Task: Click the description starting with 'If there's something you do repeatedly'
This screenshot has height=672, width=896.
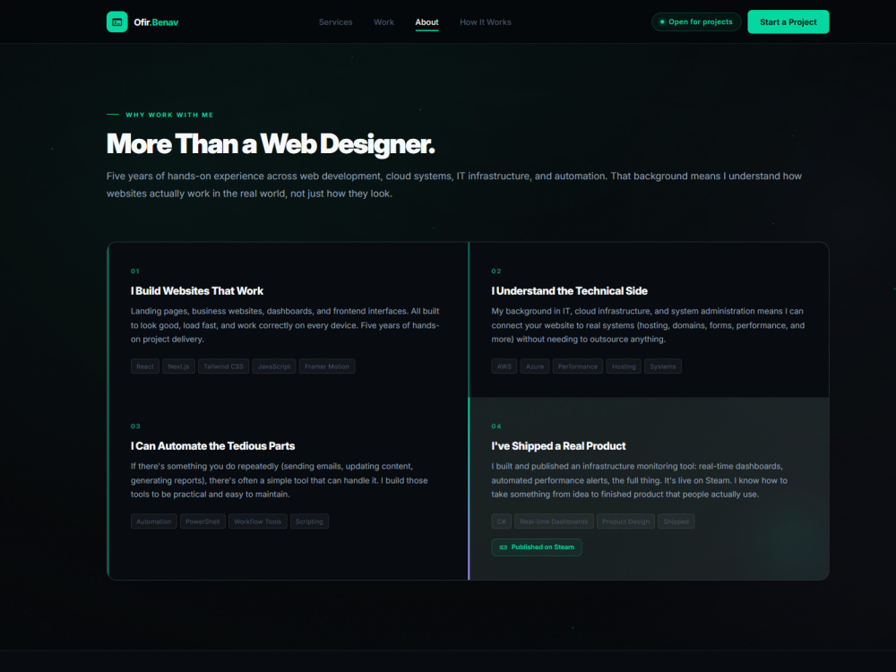Action: 279,480
